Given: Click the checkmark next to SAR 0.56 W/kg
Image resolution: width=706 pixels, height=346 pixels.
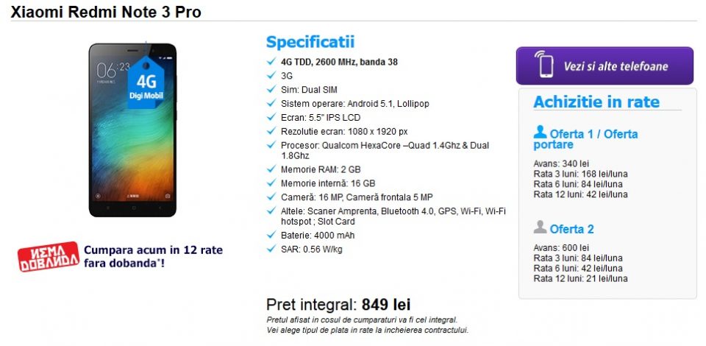Looking at the screenshot, I should pyautogui.click(x=272, y=249).
